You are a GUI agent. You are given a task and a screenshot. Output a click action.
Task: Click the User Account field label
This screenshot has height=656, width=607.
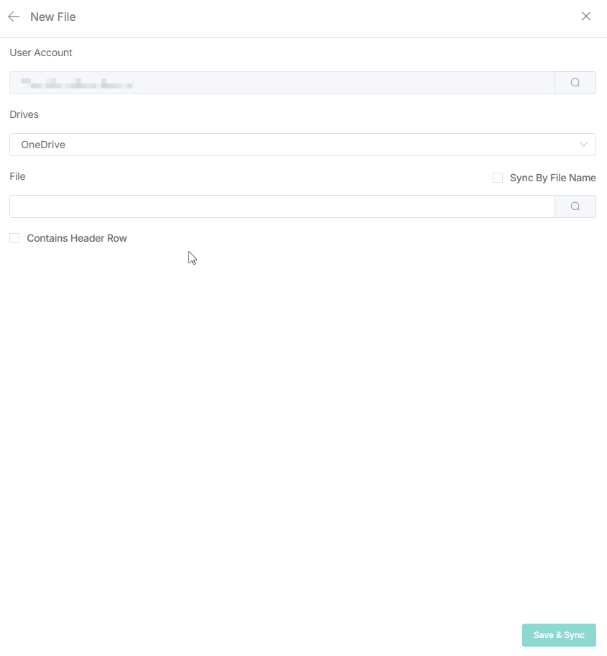click(x=41, y=53)
